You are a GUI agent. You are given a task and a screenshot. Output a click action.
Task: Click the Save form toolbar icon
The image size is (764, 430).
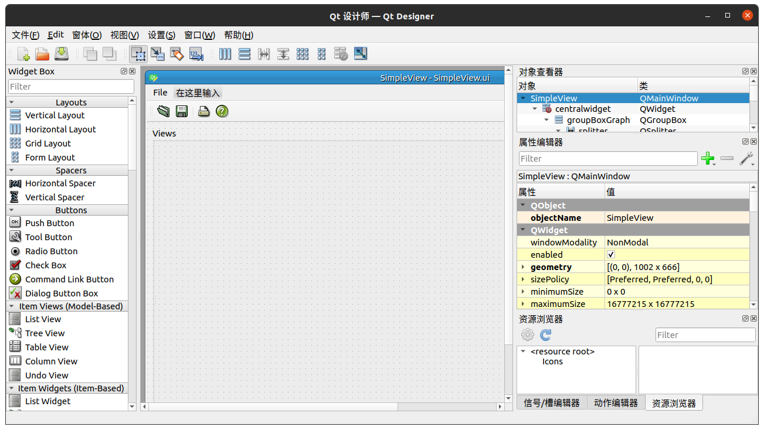pyautogui.click(x=62, y=54)
